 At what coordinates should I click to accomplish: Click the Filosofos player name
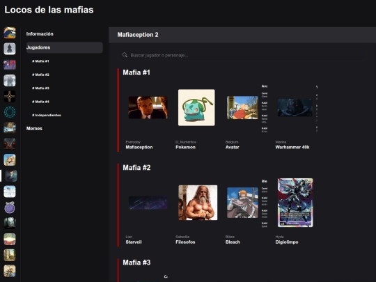tap(185, 242)
